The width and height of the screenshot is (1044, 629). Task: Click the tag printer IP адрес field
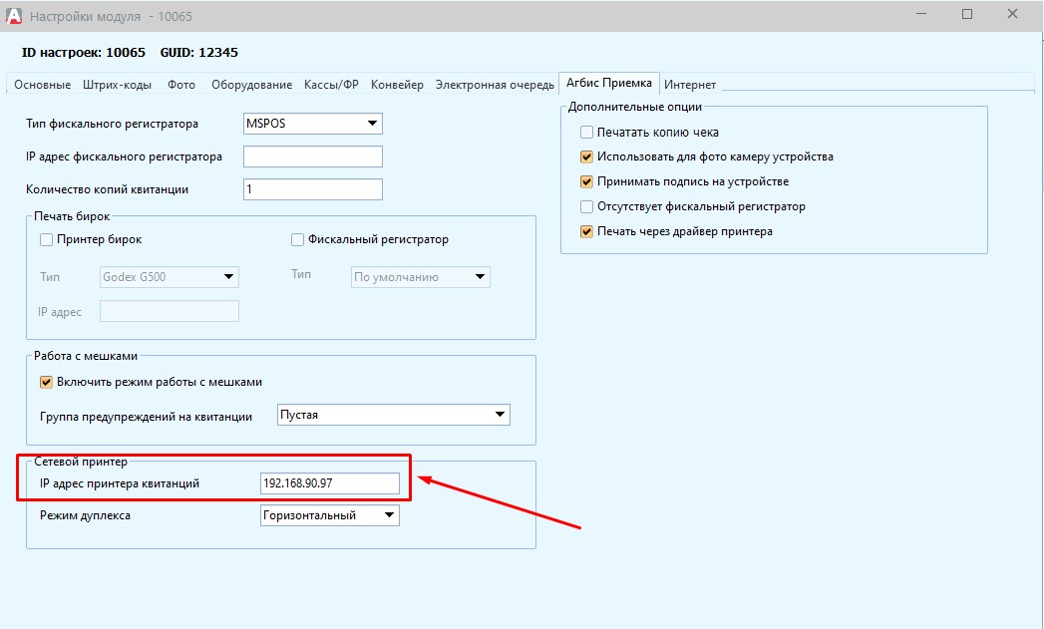170,311
